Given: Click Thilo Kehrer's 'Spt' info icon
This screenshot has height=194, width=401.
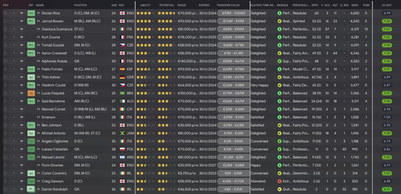Looking at the screenshot, I should point(31,77).
